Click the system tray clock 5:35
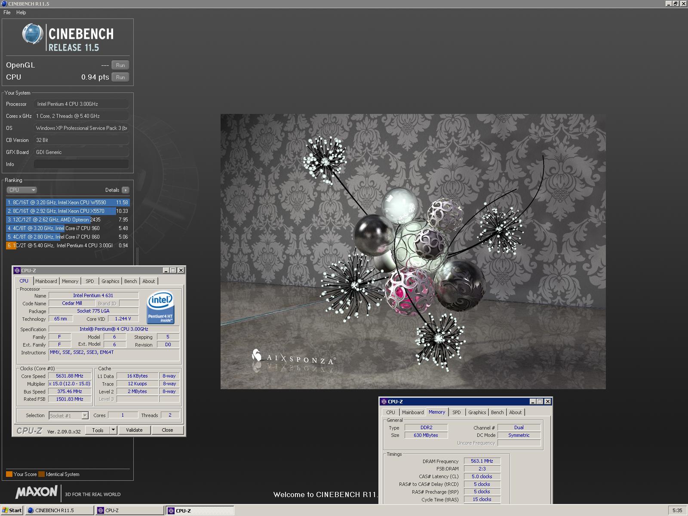 [677, 510]
